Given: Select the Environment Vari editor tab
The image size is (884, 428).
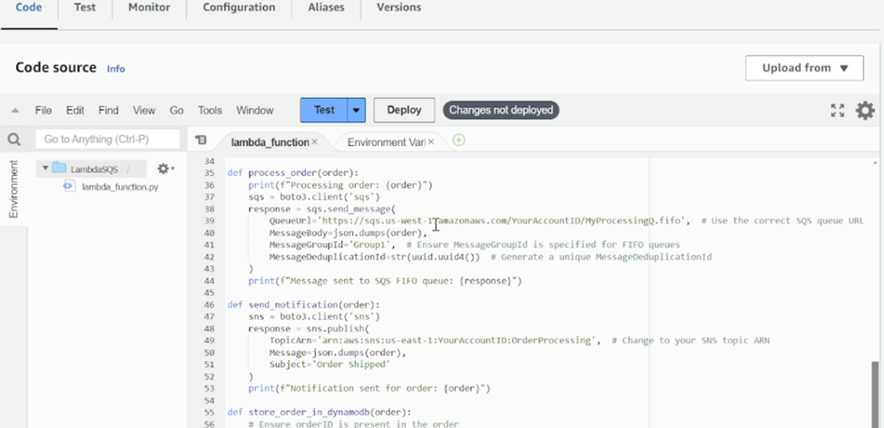Looking at the screenshot, I should (x=387, y=142).
